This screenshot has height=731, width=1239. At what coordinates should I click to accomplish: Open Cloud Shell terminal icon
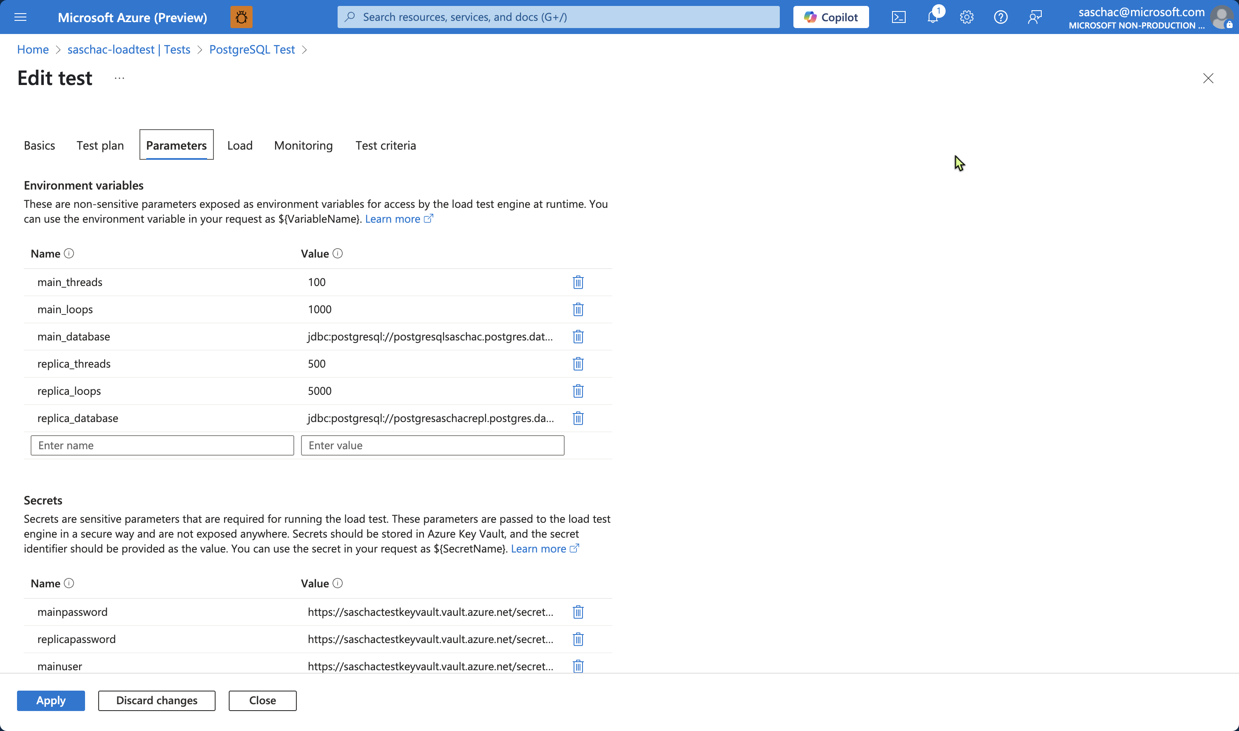click(898, 17)
